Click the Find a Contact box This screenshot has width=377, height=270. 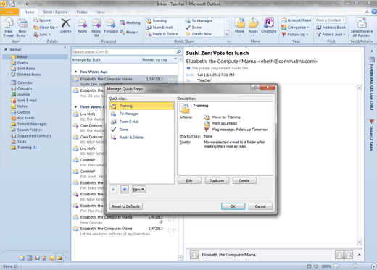click(331, 20)
